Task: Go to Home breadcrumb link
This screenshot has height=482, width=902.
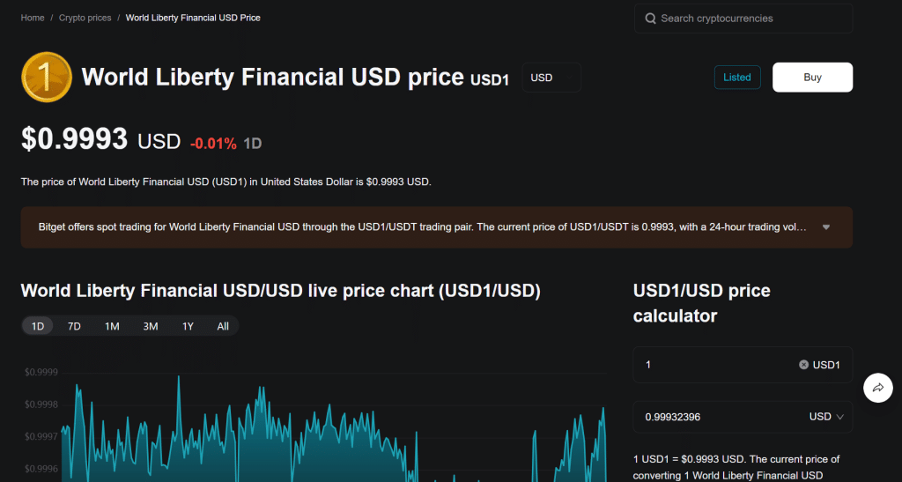Action: [33, 18]
